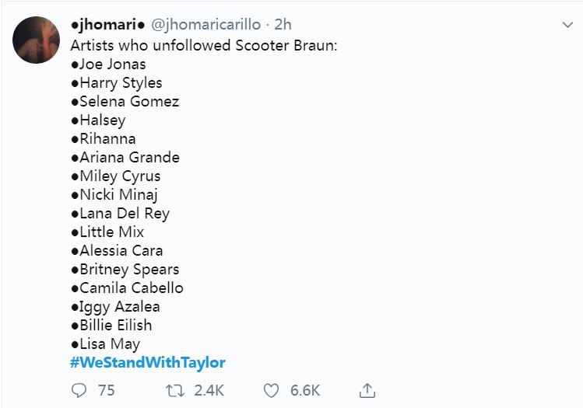Click the 2h timestamp
Viewport: 583px width, 408px height.
283,25
